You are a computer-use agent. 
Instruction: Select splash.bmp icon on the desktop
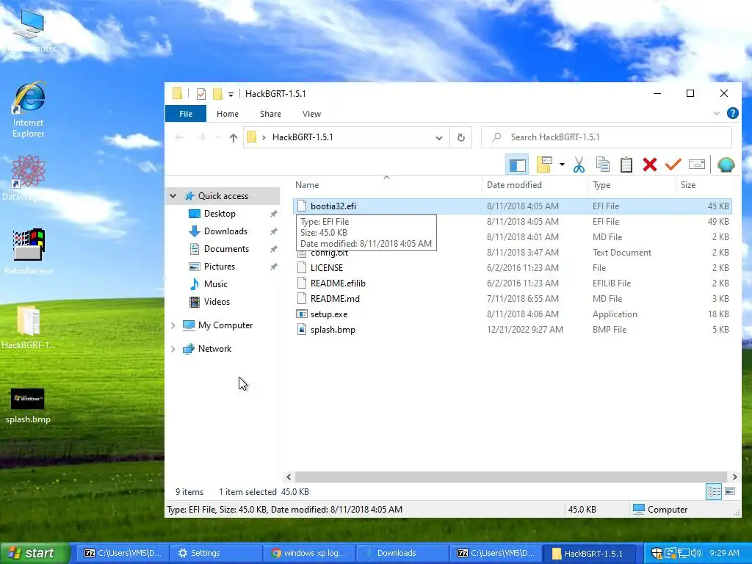[x=28, y=406]
